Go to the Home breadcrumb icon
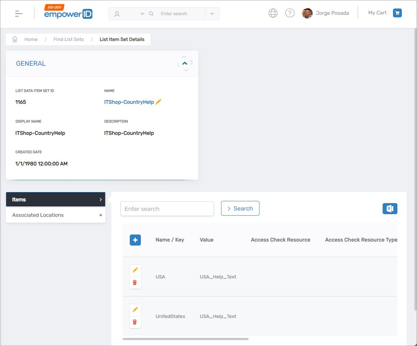 pos(15,39)
